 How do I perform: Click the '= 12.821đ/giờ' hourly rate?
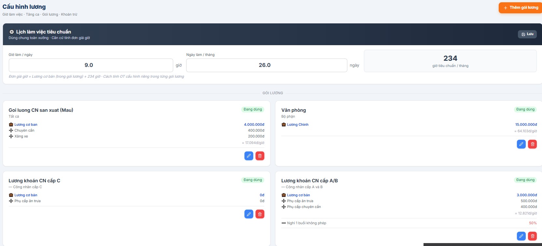pyautogui.click(x=526, y=213)
